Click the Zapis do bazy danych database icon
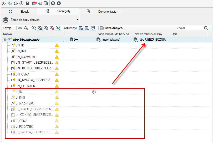Screen dimensions: 213x143 [x=6, y=20]
